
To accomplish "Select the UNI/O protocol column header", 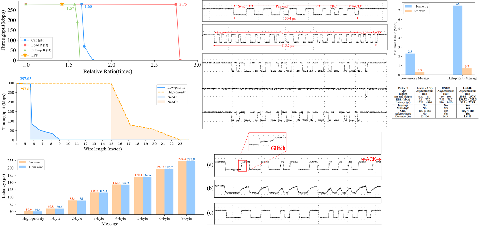I will coord(446,88).
